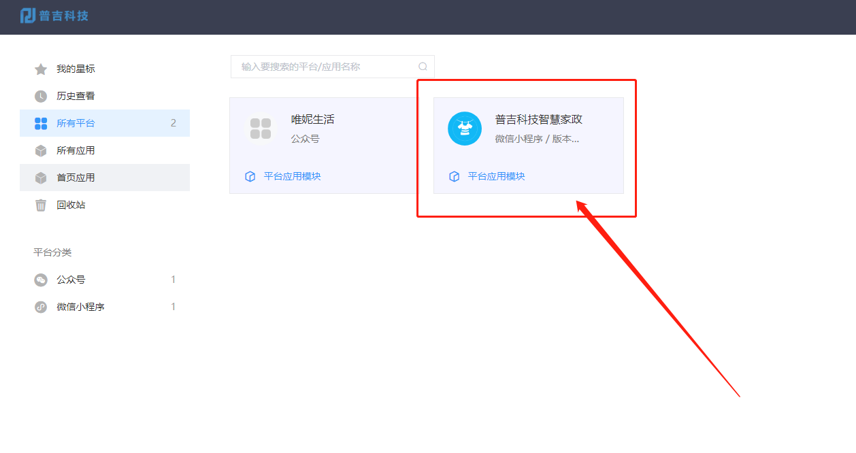The image size is (856, 453).
Task: Click the star icon beside 我的星标
Action: [x=41, y=69]
